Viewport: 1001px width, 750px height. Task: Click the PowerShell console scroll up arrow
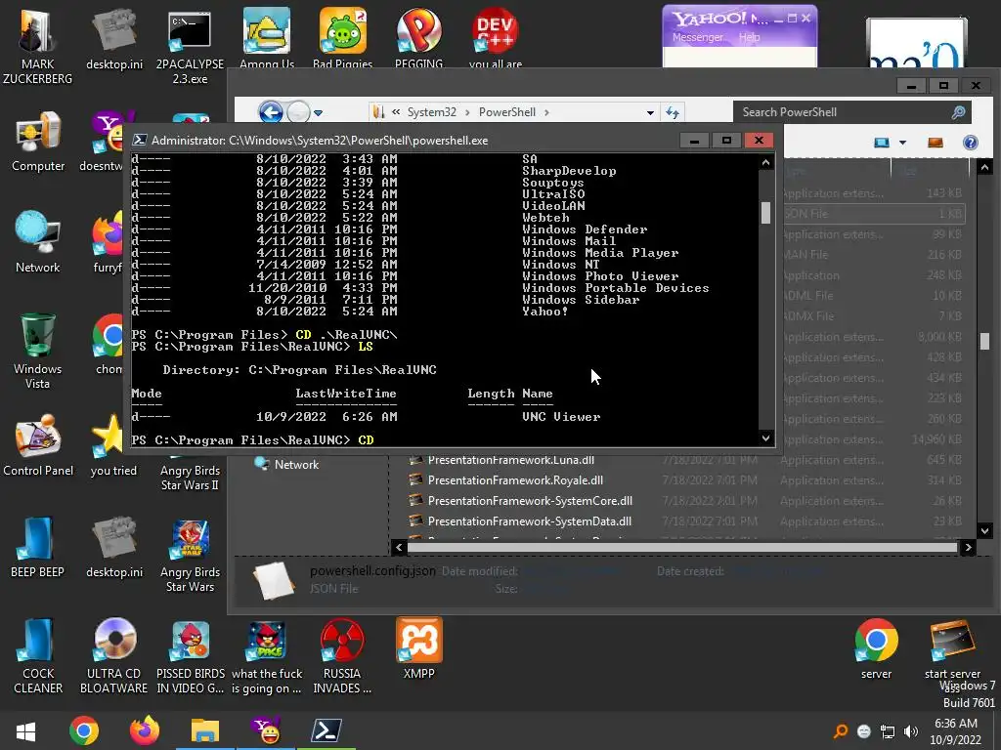tap(765, 163)
